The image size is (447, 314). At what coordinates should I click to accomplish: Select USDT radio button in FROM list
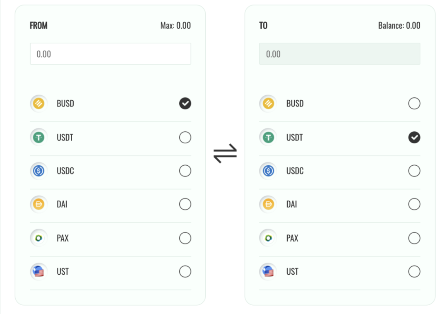point(185,138)
